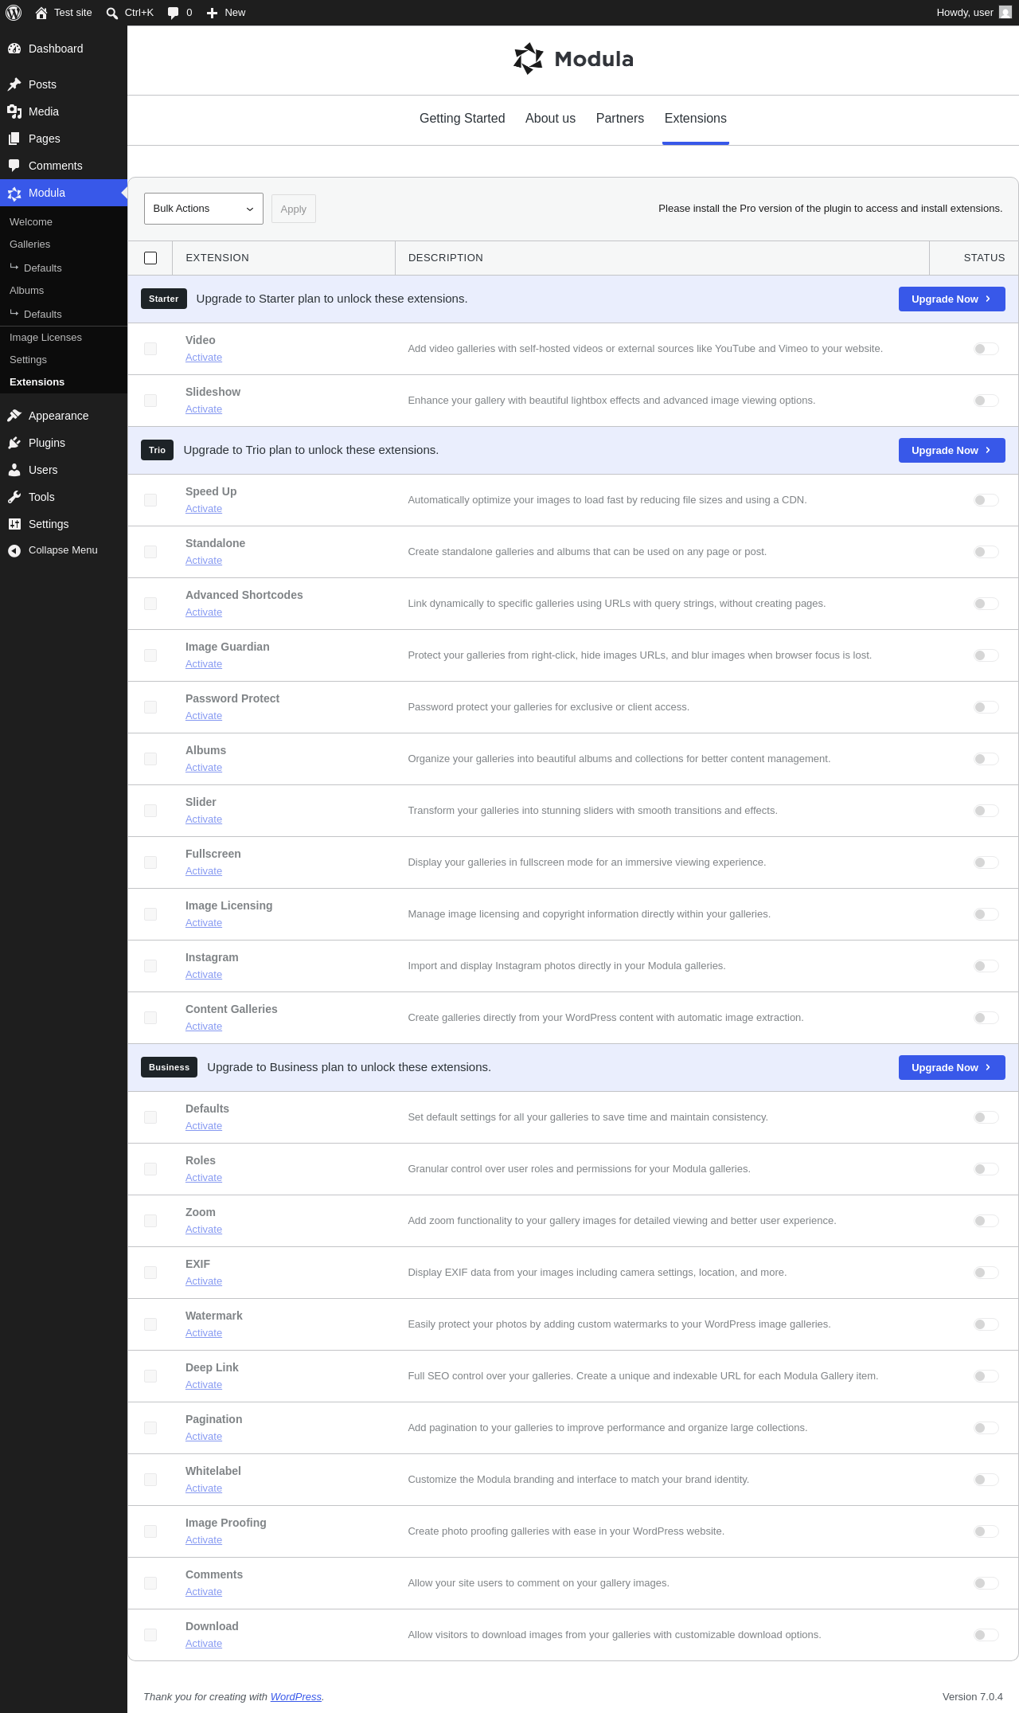Toggle the Instagram extension status switch
This screenshot has width=1019, height=1713.
(986, 966)
